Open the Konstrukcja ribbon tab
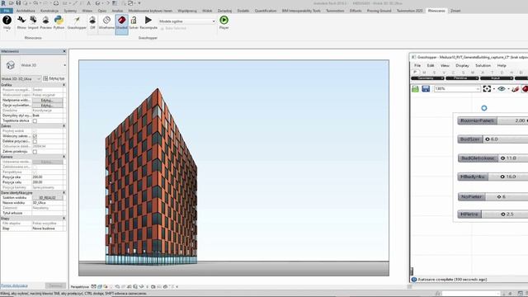528x297 pixels. pyautogui.click(x=49, y=11)
